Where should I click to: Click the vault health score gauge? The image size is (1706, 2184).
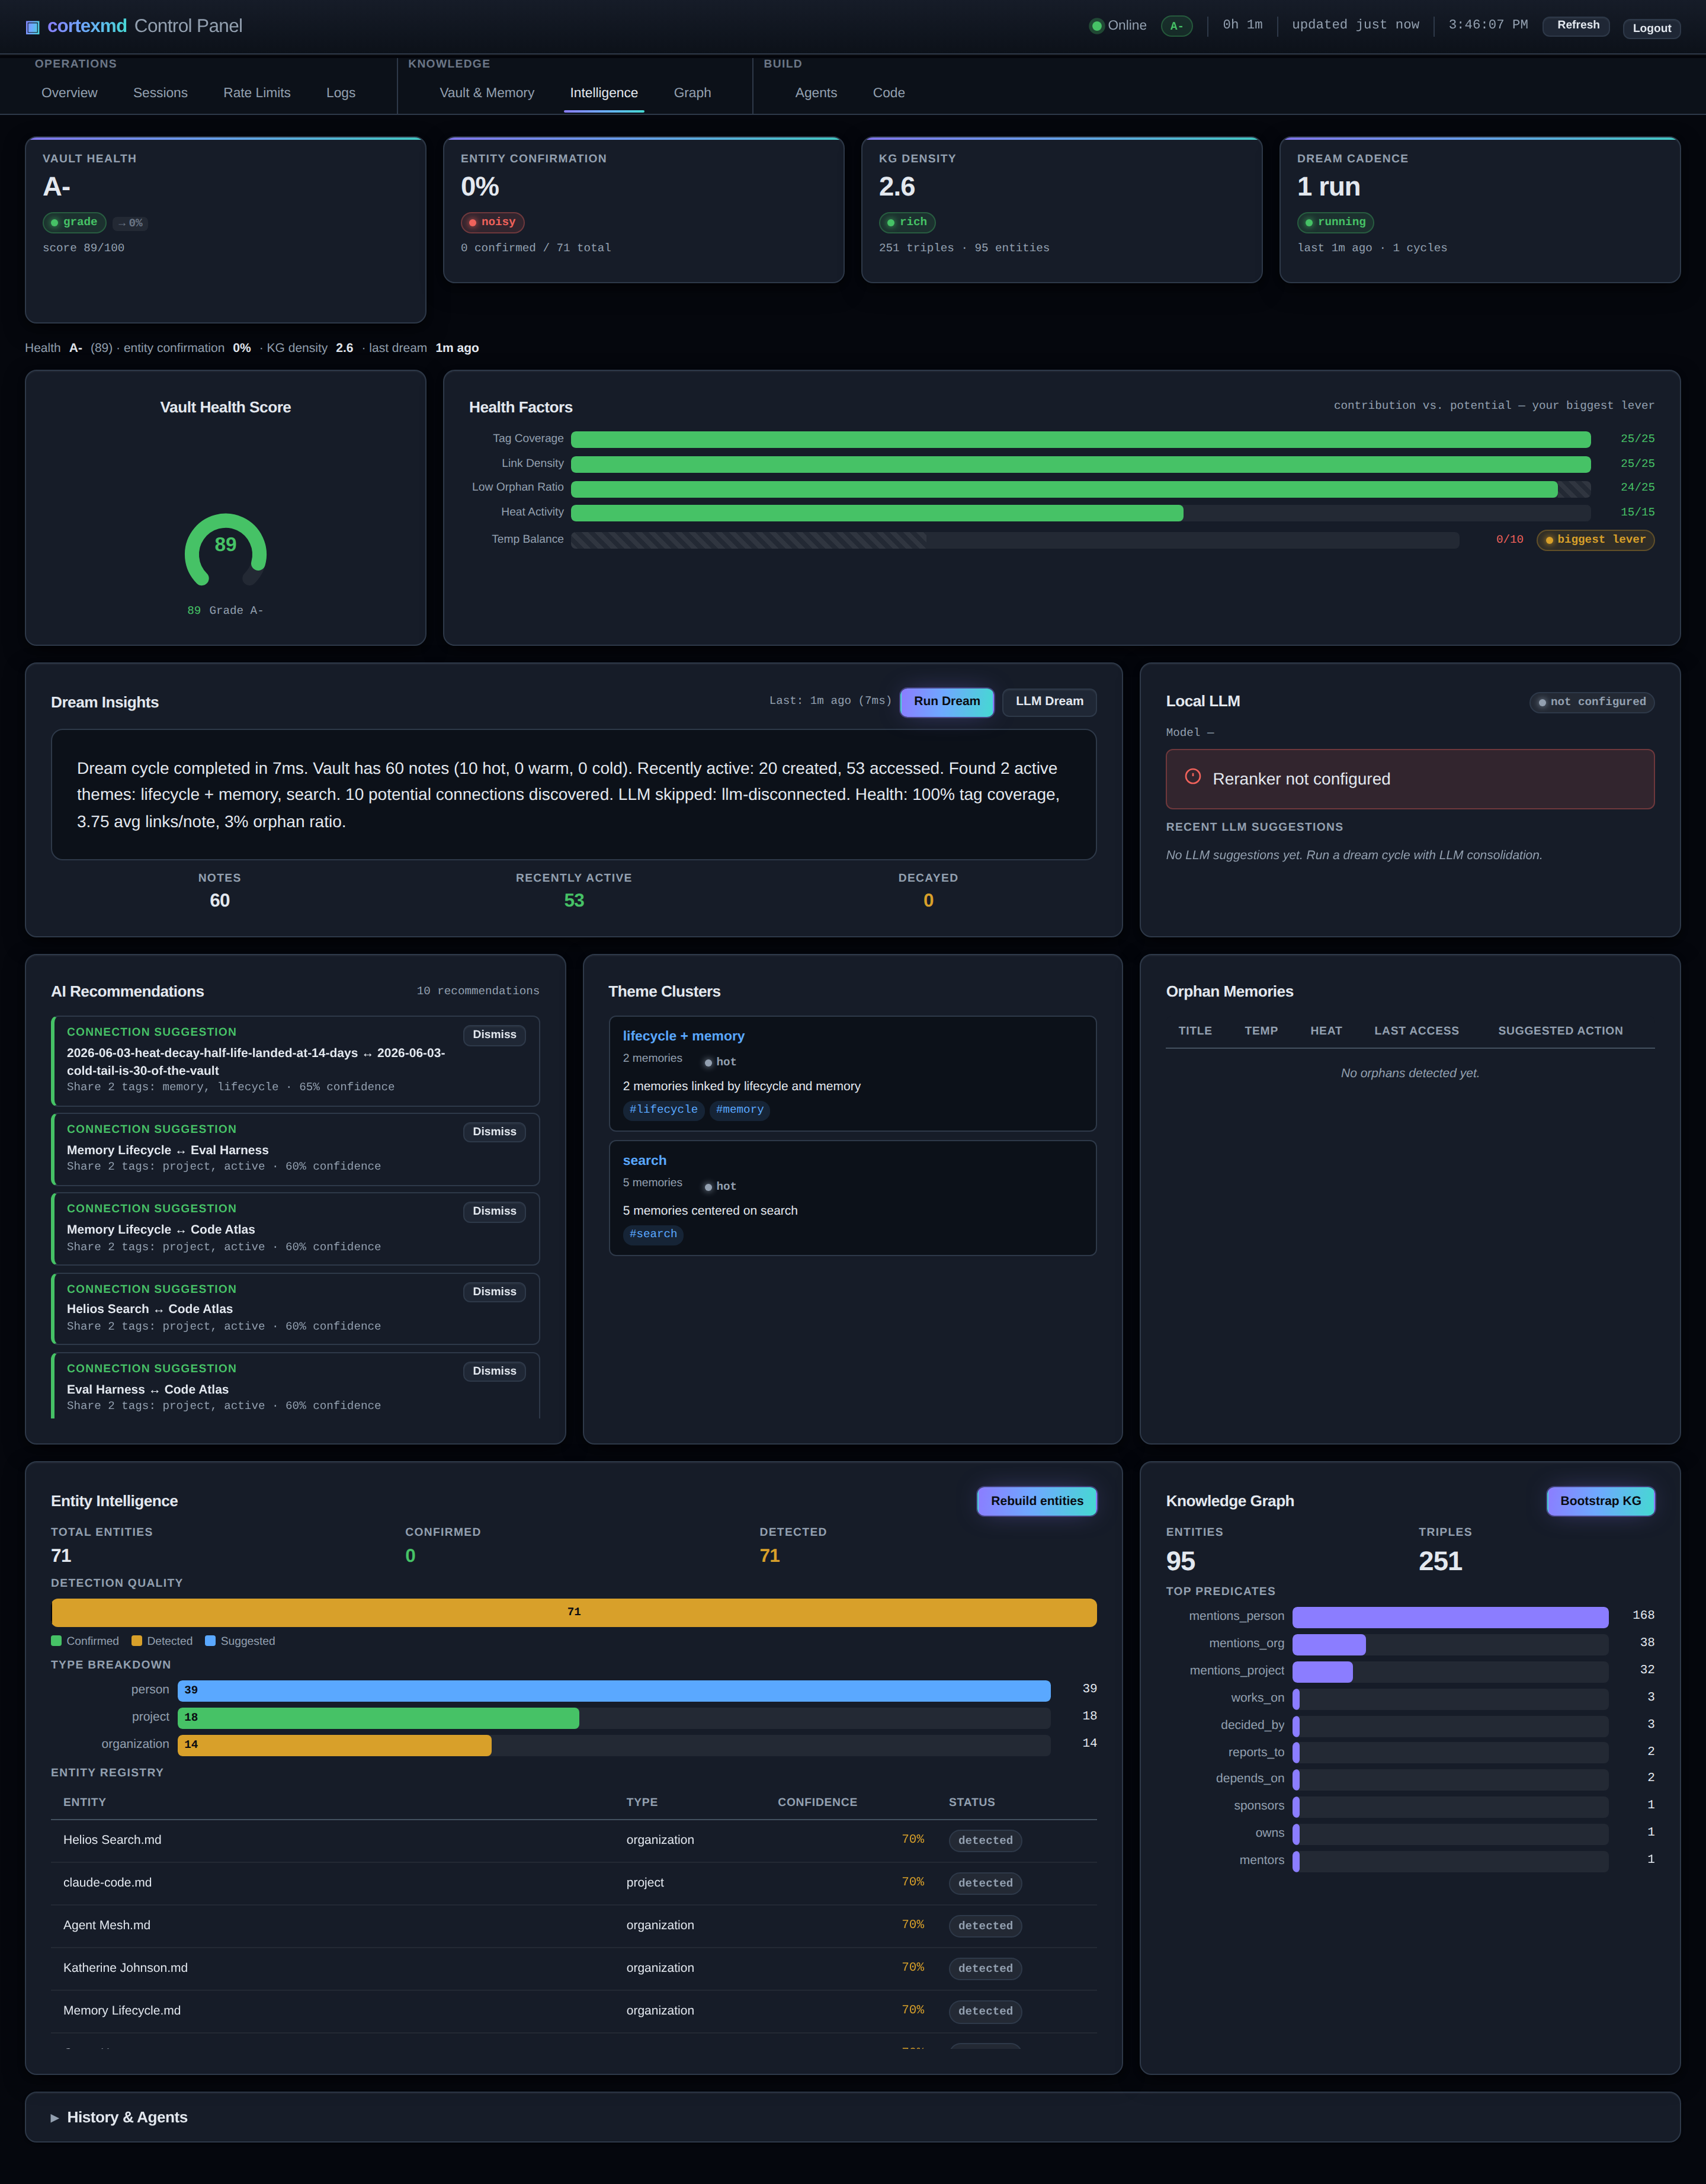pos(226,550)
